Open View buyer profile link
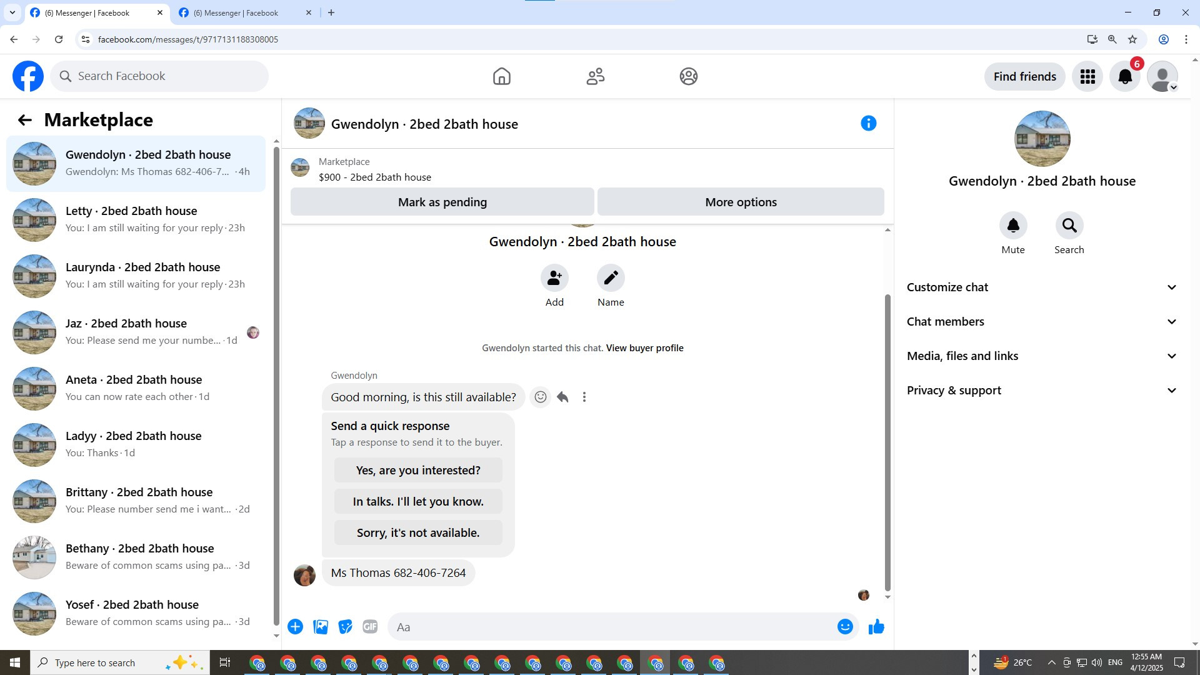The height and width of the screenshot is (675, 1200). [644, 348]
